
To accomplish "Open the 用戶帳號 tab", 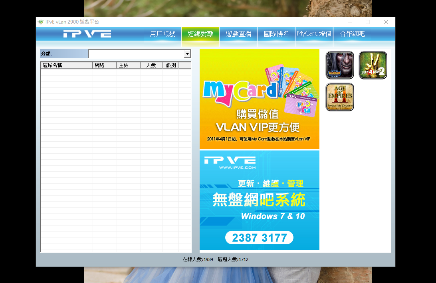I will 163,34.
